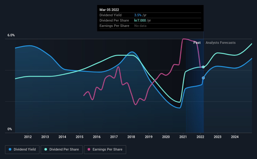The image size is (257, 159).
Task: Select the blue data point marker at Mar 2022
Action: click(203, 78)
